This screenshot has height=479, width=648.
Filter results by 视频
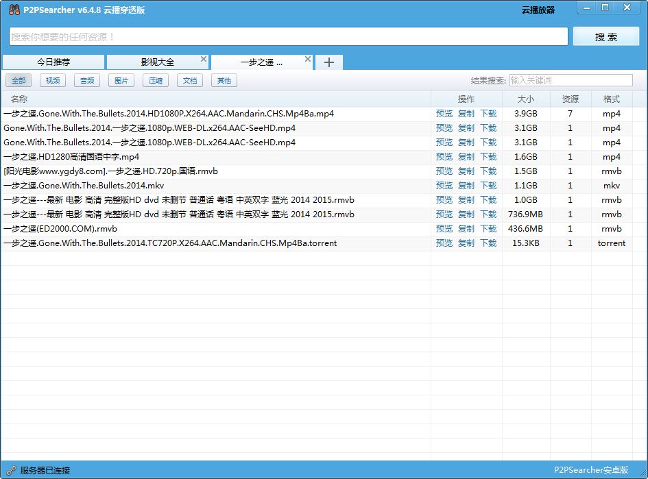point(53,80)
